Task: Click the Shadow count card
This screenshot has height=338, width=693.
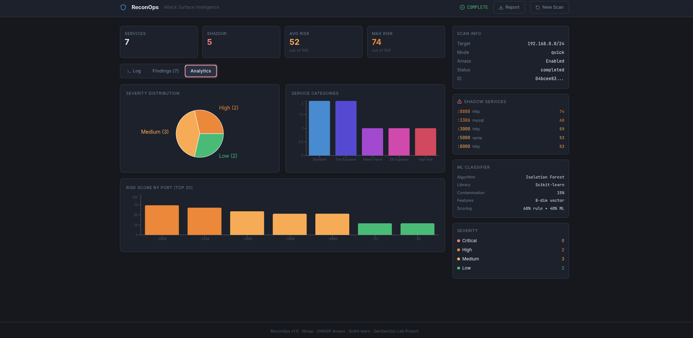Action: 241,42
